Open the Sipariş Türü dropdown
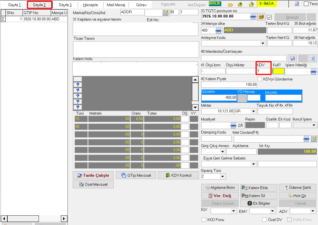318x225 pixels. (x=222, y=177)
